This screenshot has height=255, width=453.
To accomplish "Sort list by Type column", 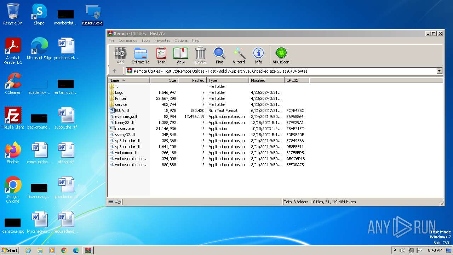I will [x=228, y=80].
